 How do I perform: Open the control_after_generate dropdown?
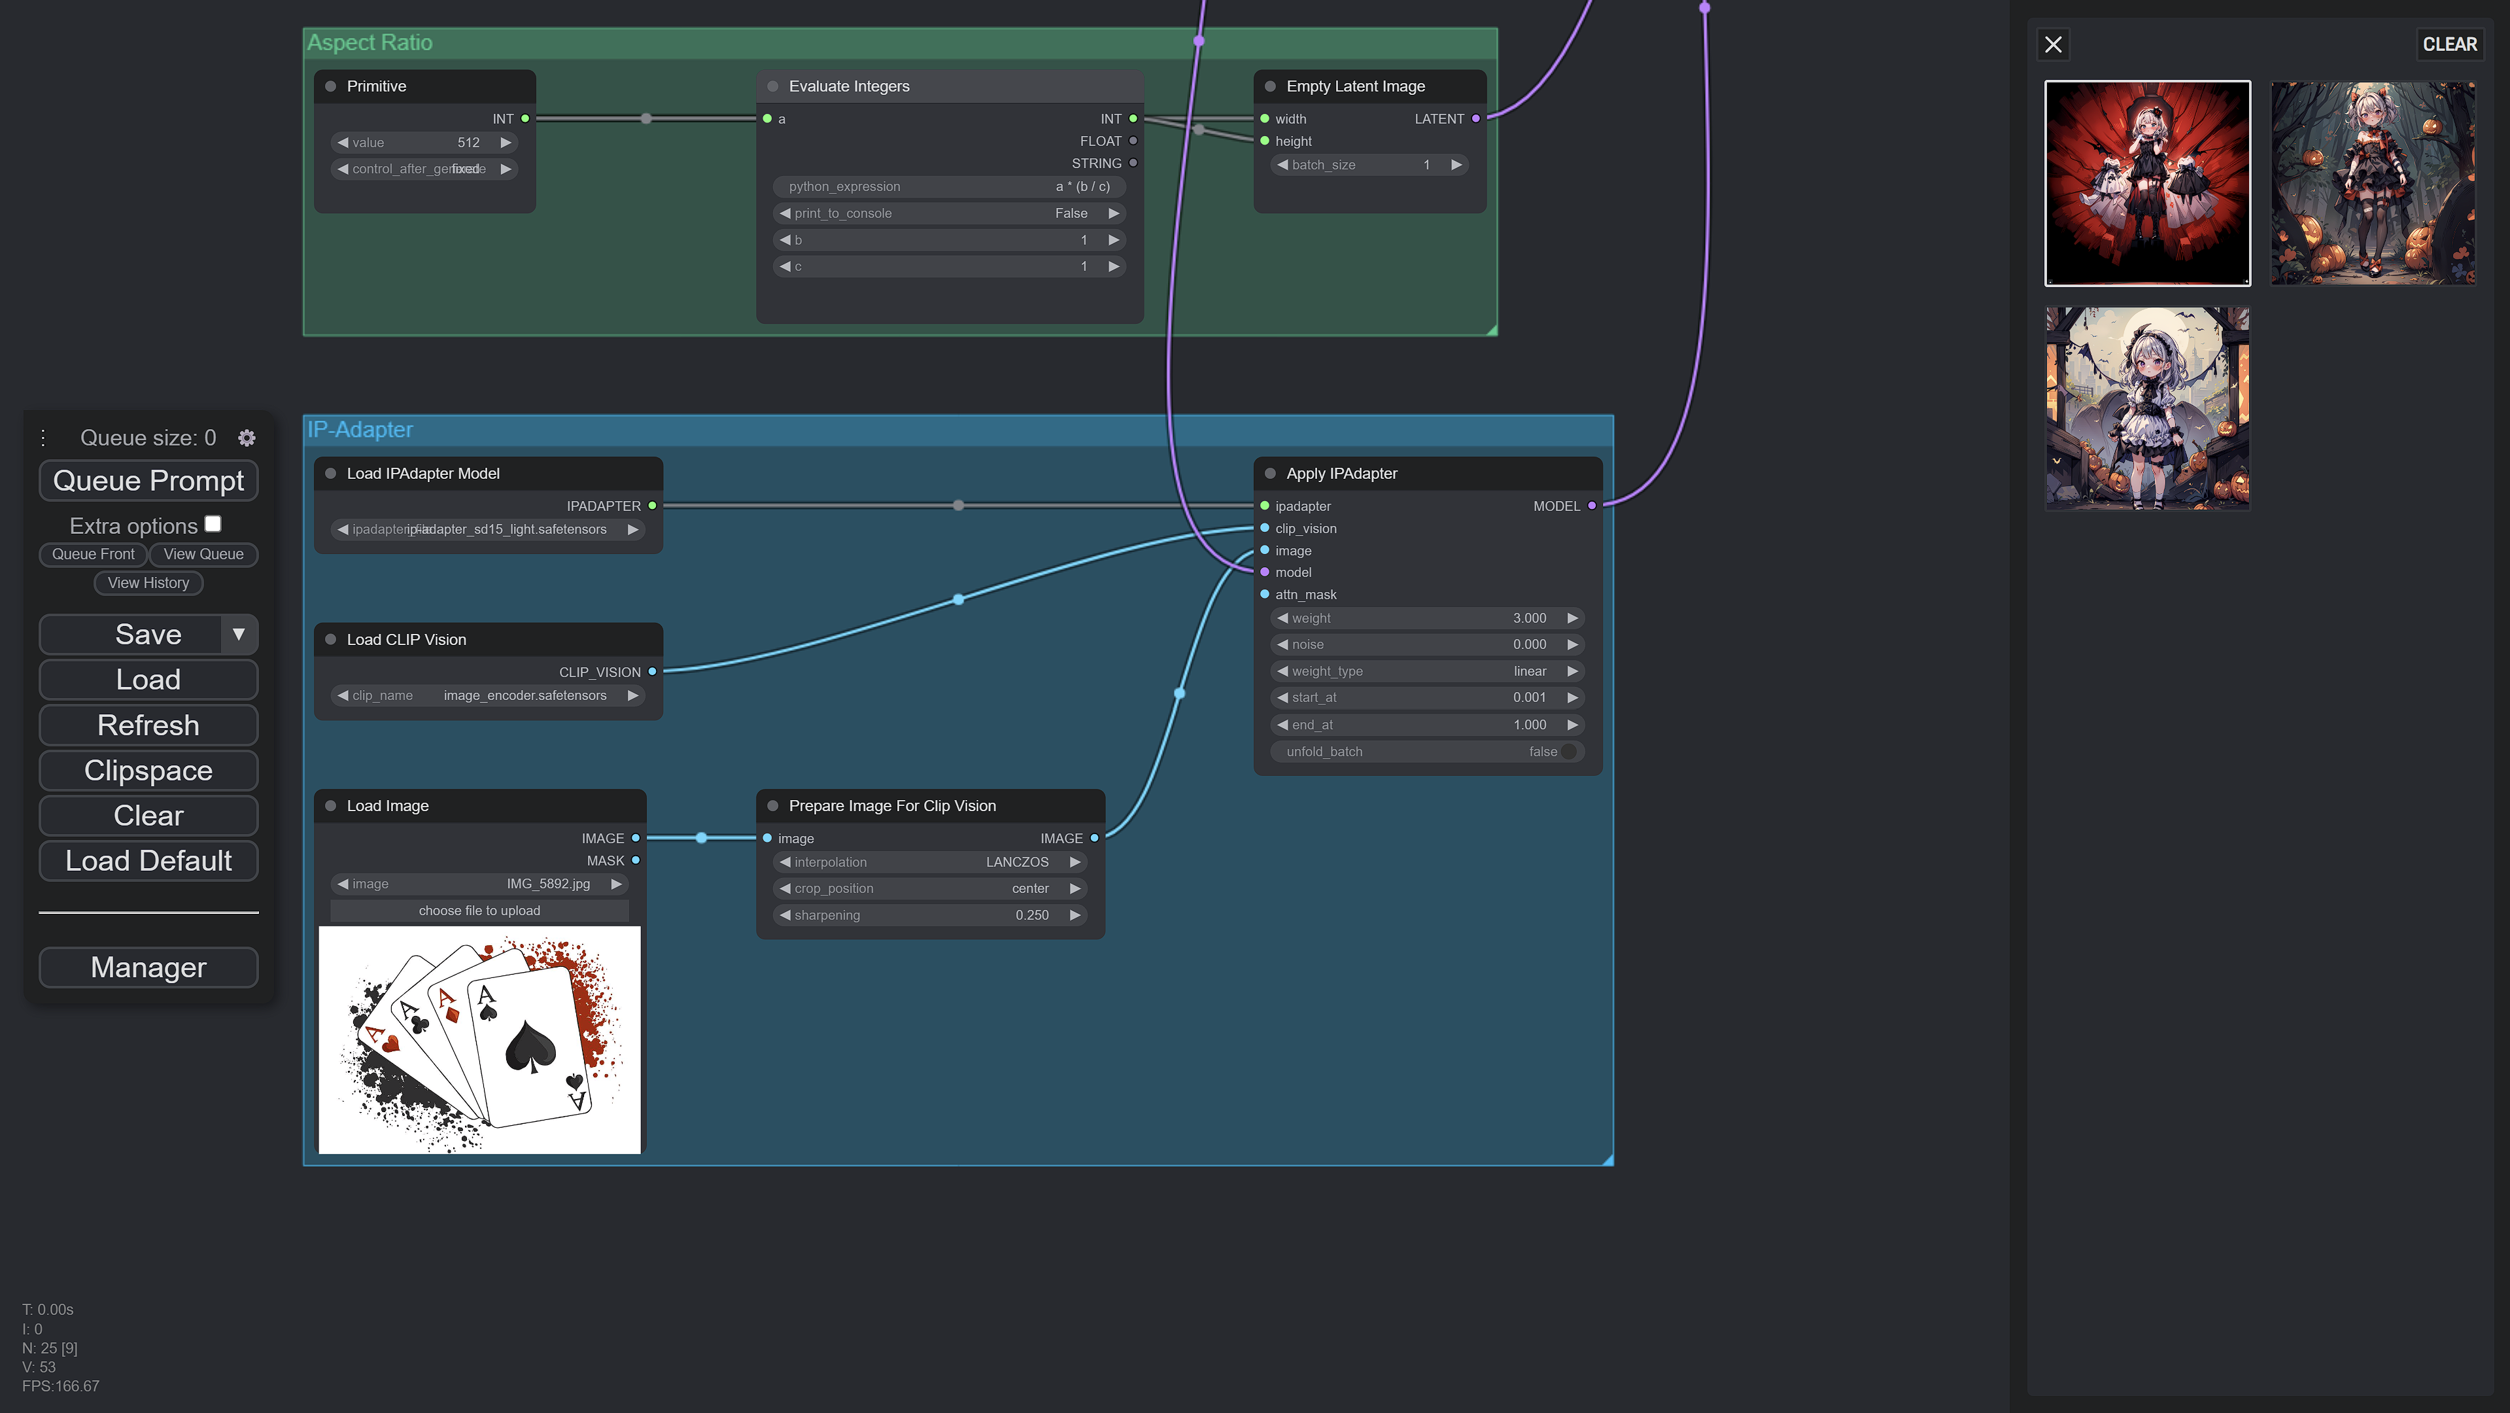pyautogui.click(x=425, y=169)
